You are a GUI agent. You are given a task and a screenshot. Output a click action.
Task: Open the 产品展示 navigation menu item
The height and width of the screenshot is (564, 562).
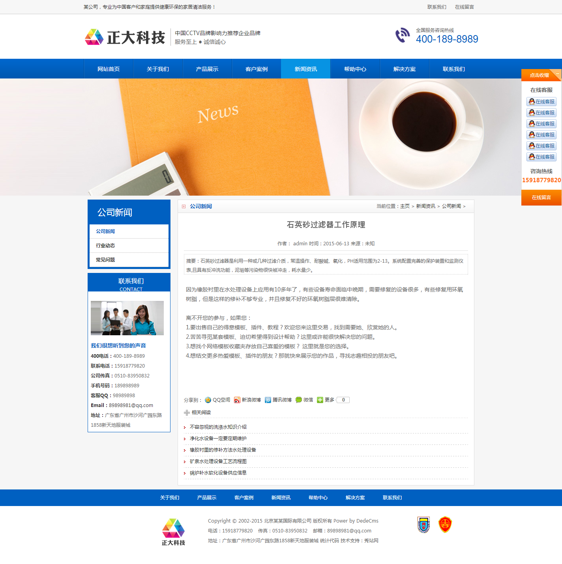pyautogui.click(x=207, y=69)
